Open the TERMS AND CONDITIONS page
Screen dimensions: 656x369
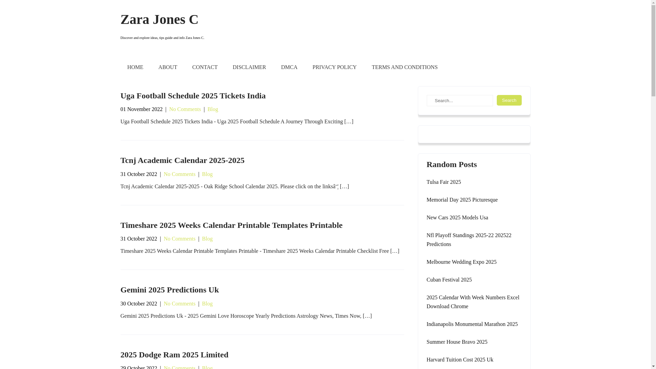click(x=405, y=67)
